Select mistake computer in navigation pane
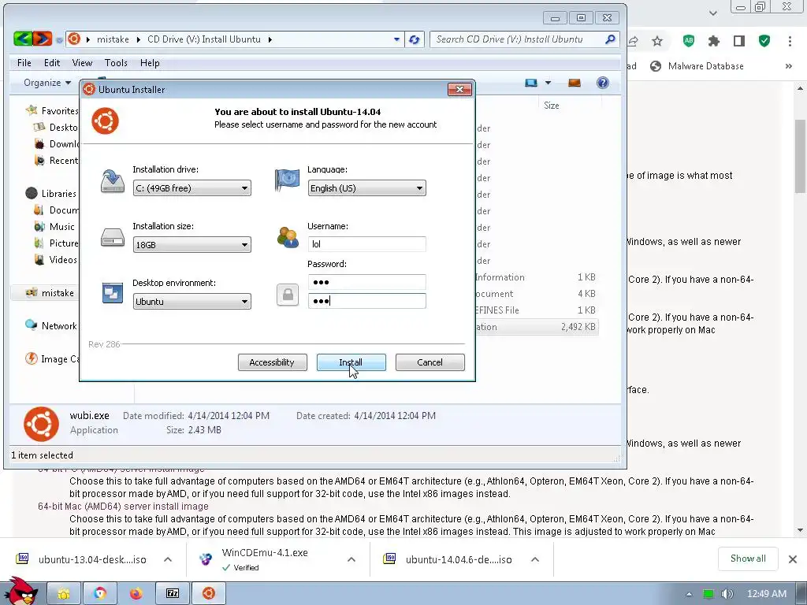Viewport: 807px width, 605px height. 50,293
